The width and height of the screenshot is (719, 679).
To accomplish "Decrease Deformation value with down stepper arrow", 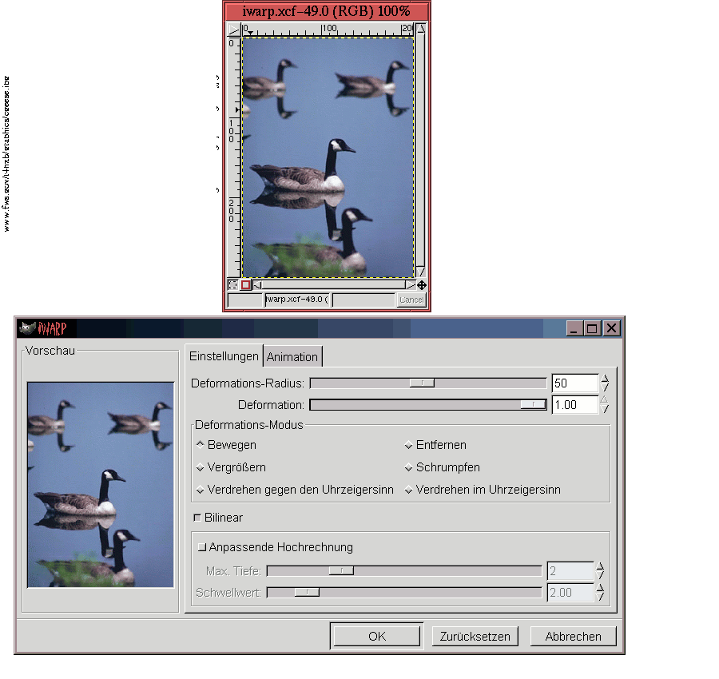I will tap(605, 410).
